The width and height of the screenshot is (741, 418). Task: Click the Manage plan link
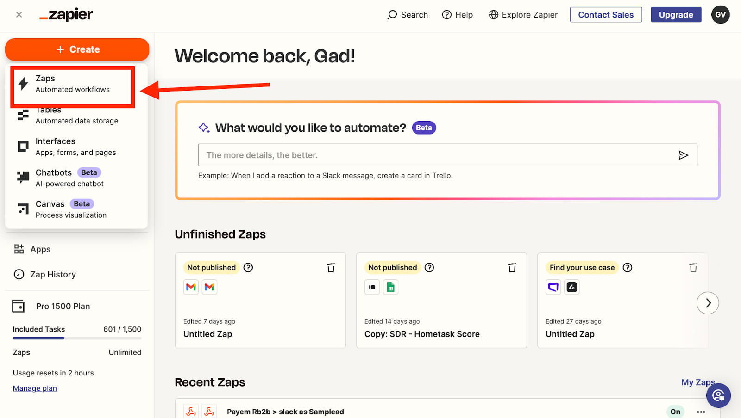pos(35,388)
